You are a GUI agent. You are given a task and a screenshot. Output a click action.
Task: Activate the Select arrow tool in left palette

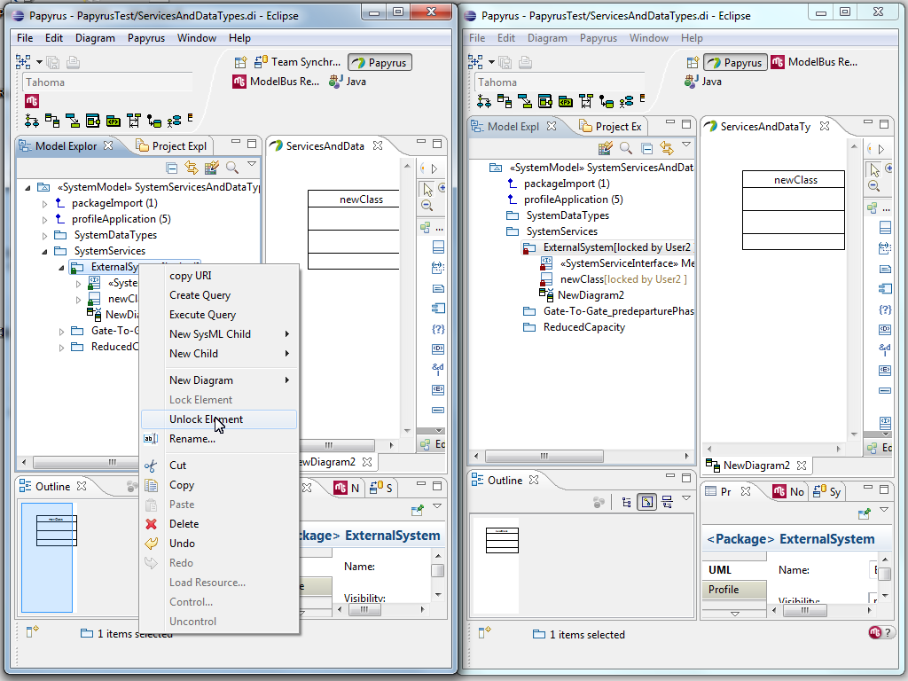pos(427,189)
